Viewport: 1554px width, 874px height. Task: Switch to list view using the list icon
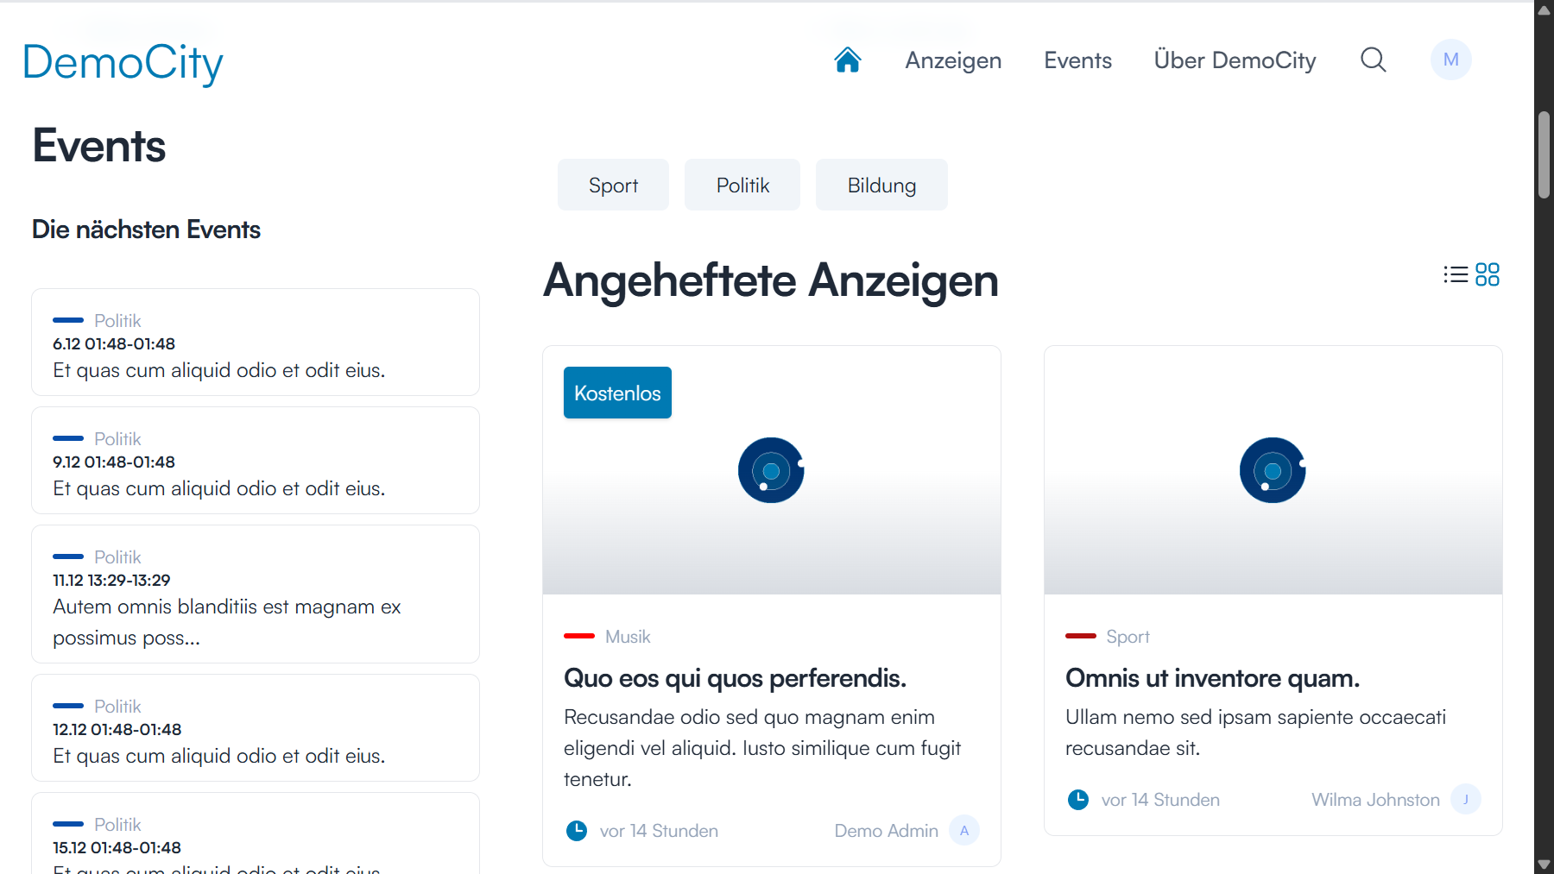(1455, 274)
